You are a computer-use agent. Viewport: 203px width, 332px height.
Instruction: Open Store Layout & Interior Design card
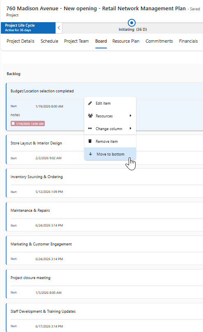click(x=104, y=149)
